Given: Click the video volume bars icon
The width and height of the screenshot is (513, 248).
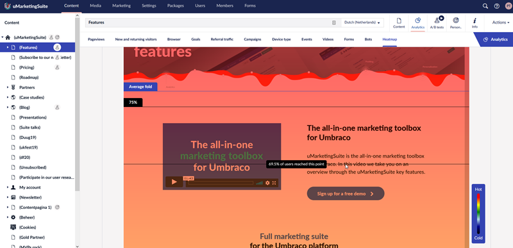Looking at the screenshot, I should [x=259, y=183].
